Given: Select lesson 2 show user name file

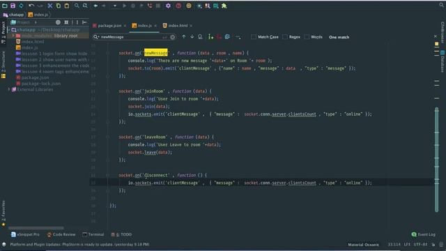Looking at the screenshot, I should point(52,59).
